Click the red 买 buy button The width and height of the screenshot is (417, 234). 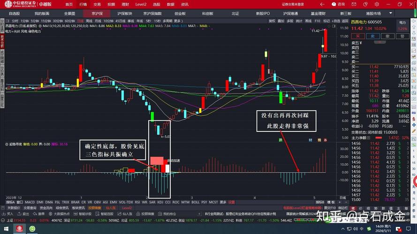(x=358, y=36)
